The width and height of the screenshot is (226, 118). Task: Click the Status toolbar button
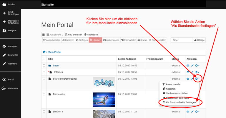[142, 40]
